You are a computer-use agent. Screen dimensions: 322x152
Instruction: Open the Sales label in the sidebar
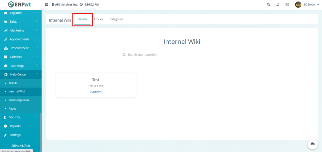[x=13, y=22]
